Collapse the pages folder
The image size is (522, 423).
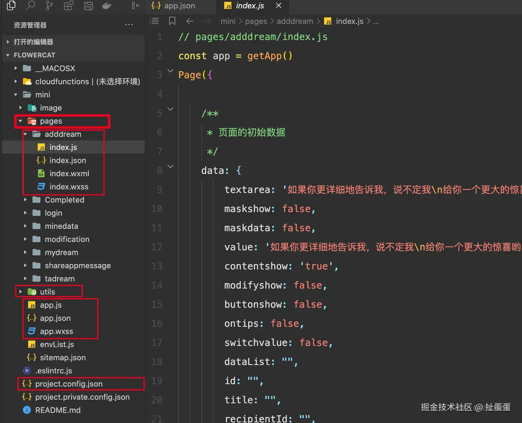coord(20,121)
